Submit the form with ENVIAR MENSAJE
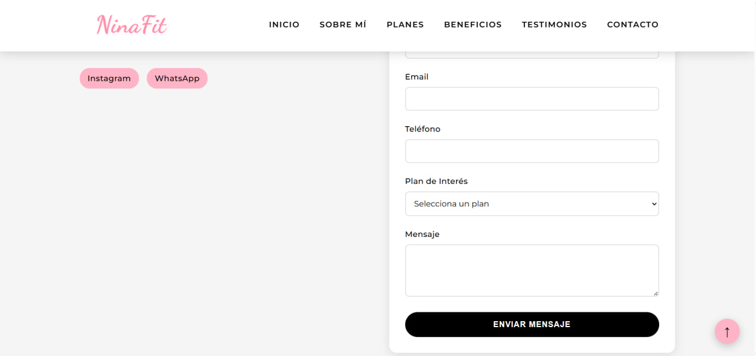Screen dimensions: 756x356 pyautogui.click(x=532, y=324)
